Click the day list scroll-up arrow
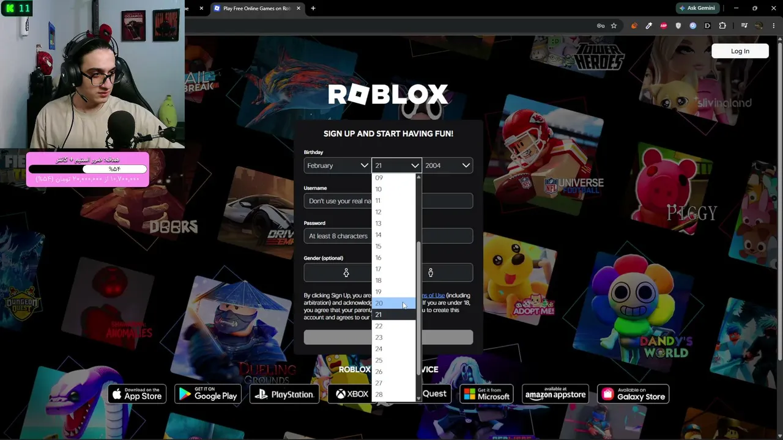The image size is (783, 440). tap(418, 177)
